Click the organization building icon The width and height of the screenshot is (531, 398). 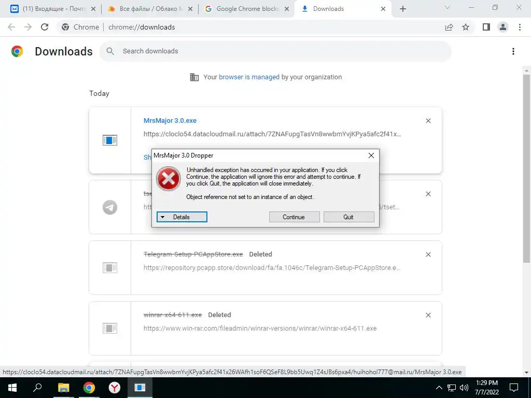[194, 77]
